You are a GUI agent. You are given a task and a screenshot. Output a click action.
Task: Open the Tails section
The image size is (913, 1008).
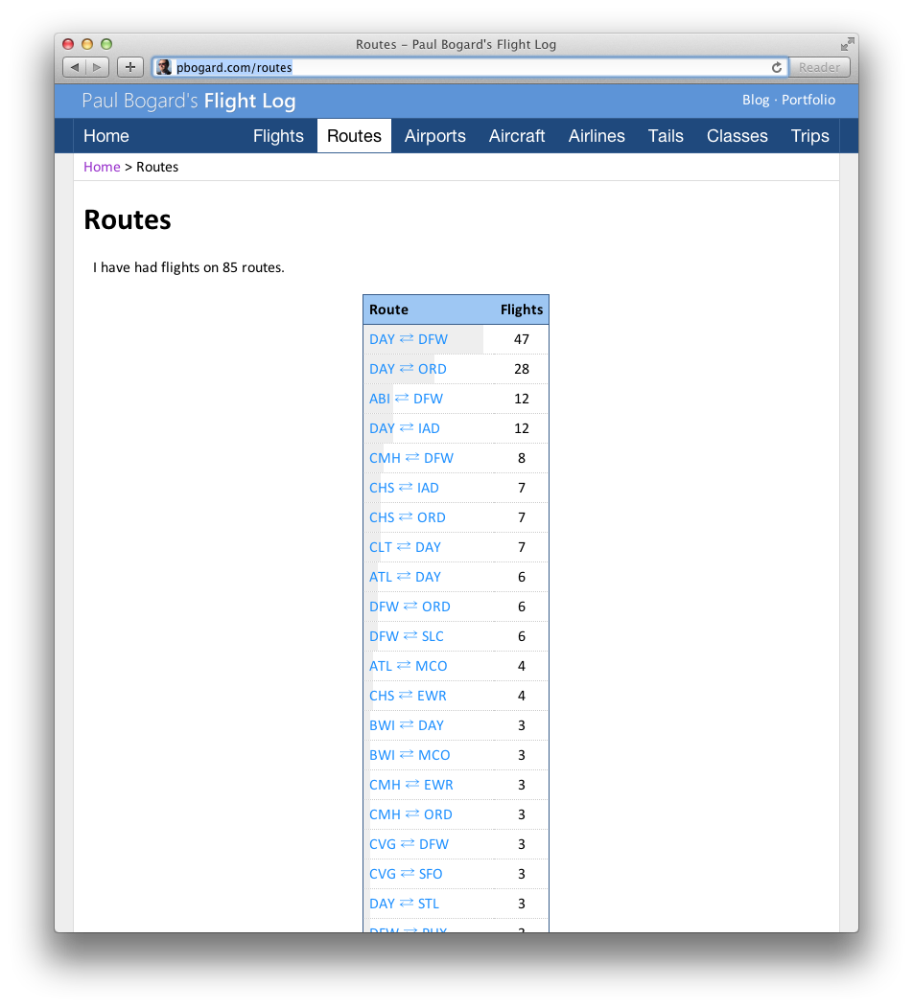(x=666, y=136)
